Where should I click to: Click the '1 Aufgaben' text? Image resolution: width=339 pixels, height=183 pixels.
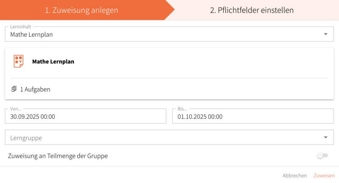(x=35, y=90)
